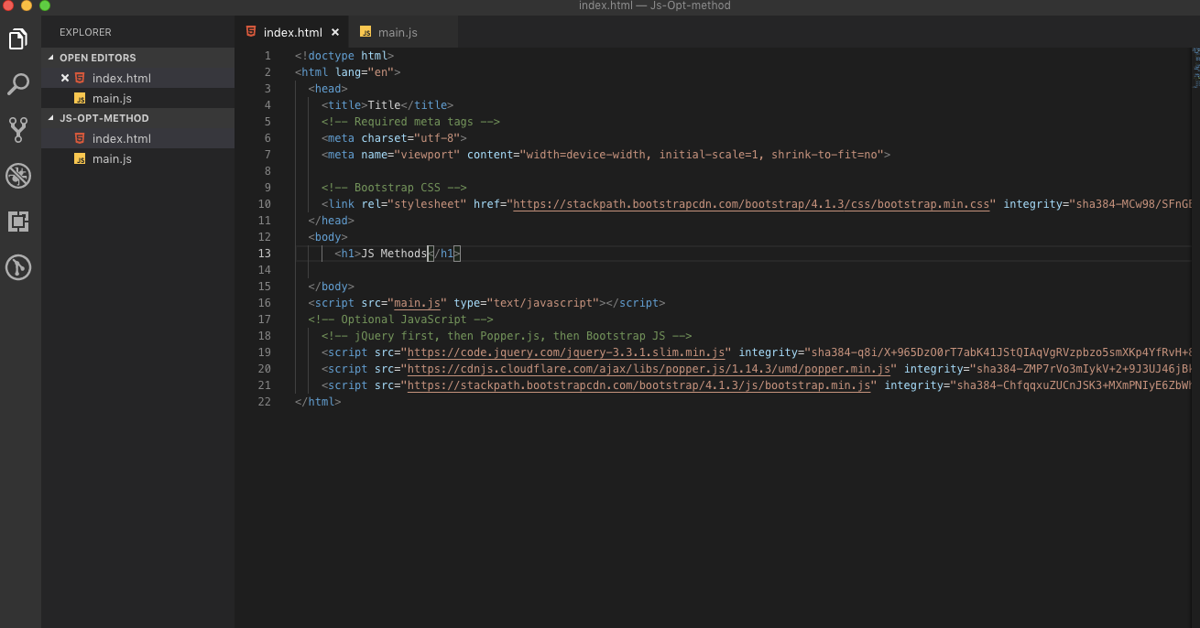Select the index.html tab
This screenshot has width=1200, height=628.
[294, 30]
